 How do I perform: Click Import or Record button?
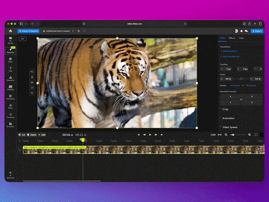(29, 31)
